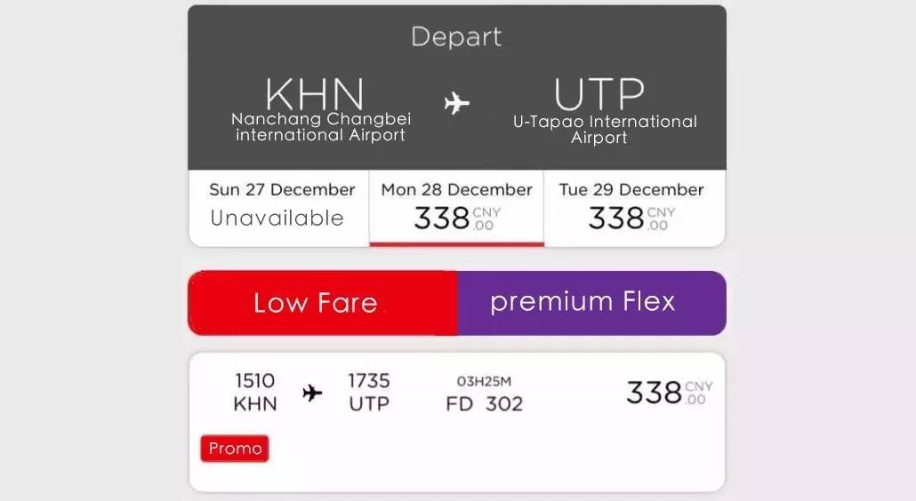916x501 pixels.
Task: Click the 03H25M flight duration
Action: click(484, 381)
